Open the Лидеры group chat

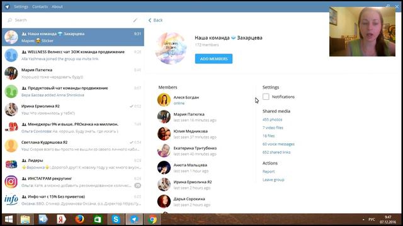click(73, 164)
